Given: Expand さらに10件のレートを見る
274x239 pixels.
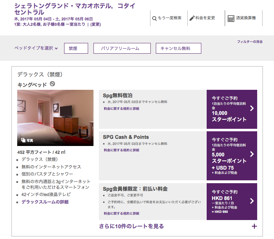Looking at the screenshot, I should click(131, 226).
